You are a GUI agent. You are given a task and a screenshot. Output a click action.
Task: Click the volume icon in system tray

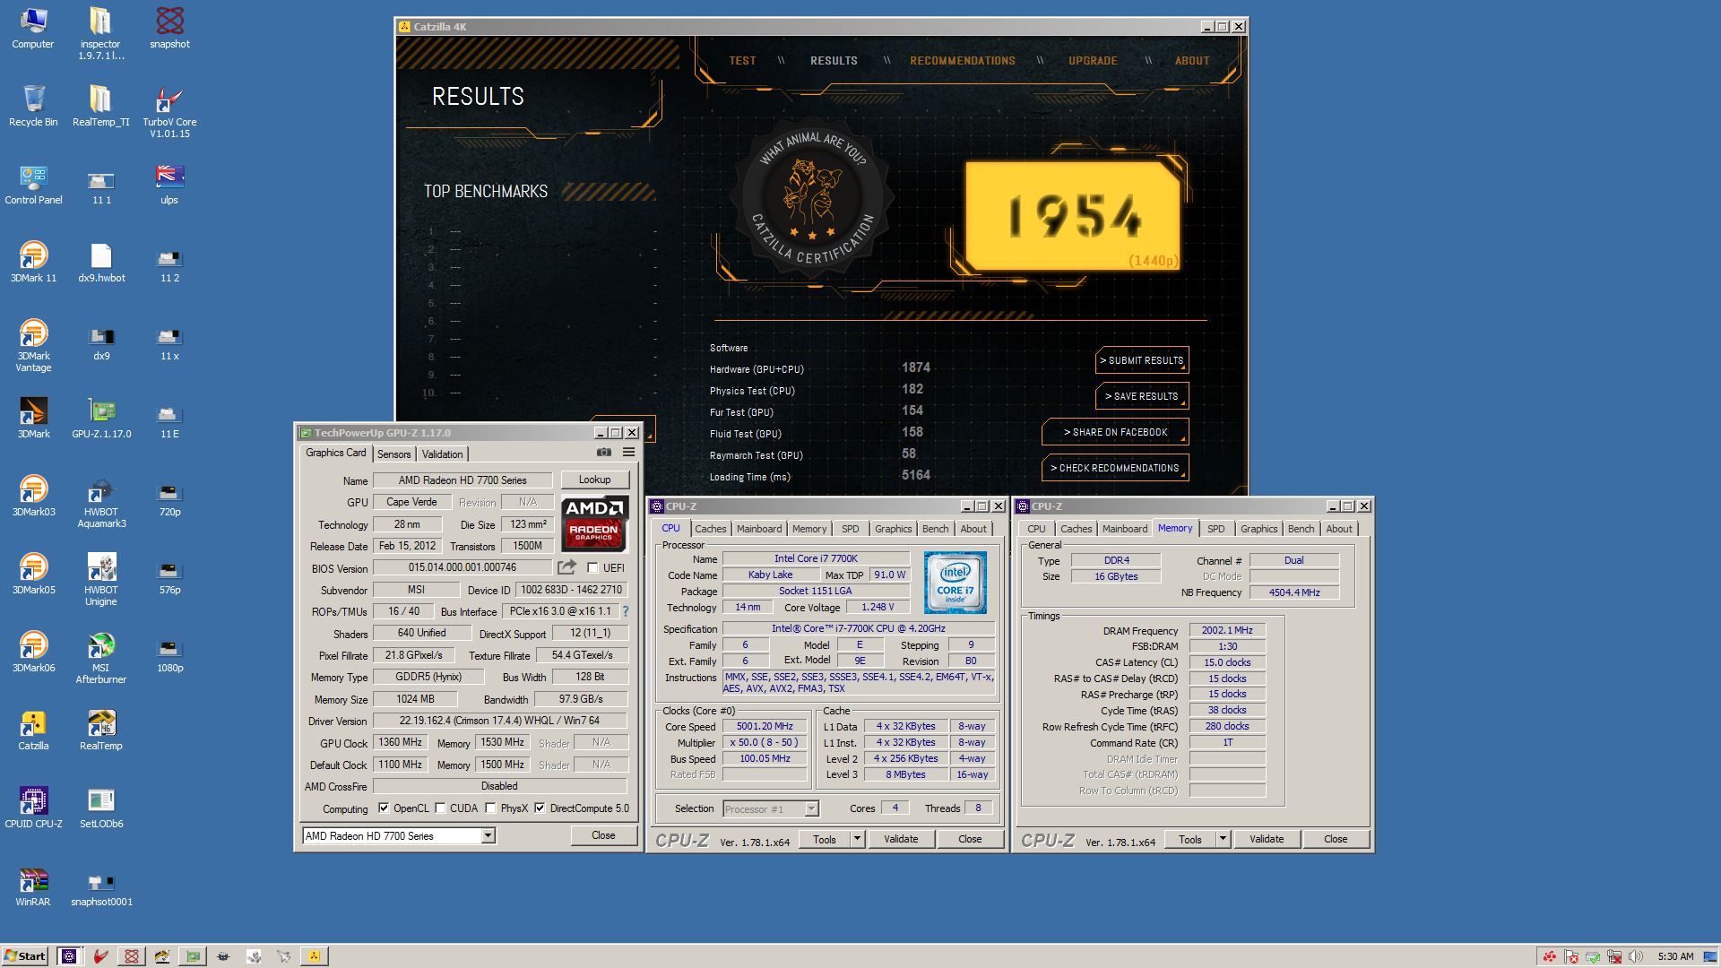click(x=1635, y=956)
